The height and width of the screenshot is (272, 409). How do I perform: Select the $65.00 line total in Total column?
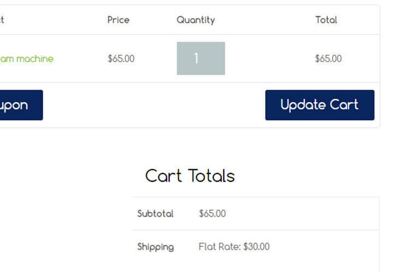328,59
